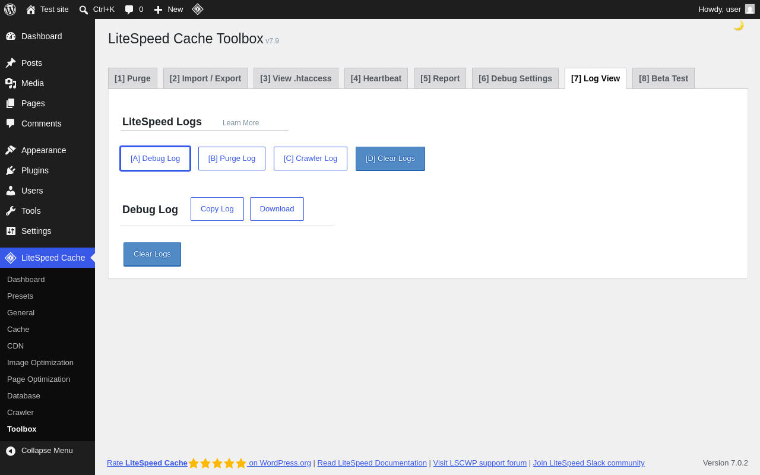Switch to the [4] Heartbeat tab

coord(376,78)
